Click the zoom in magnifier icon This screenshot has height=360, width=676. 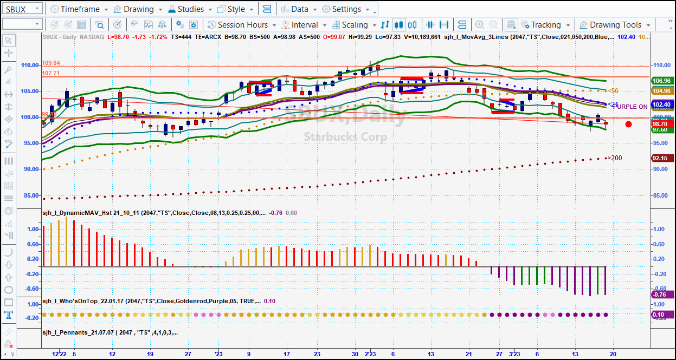click(480, 24)
